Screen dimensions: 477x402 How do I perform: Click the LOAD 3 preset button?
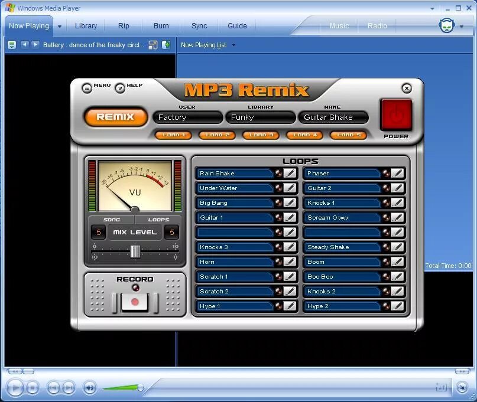[x=261, y=135]
